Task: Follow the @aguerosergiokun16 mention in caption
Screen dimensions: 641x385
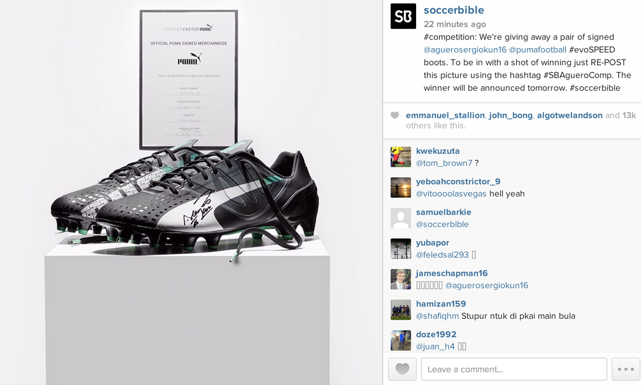Action: coord(465,50)
